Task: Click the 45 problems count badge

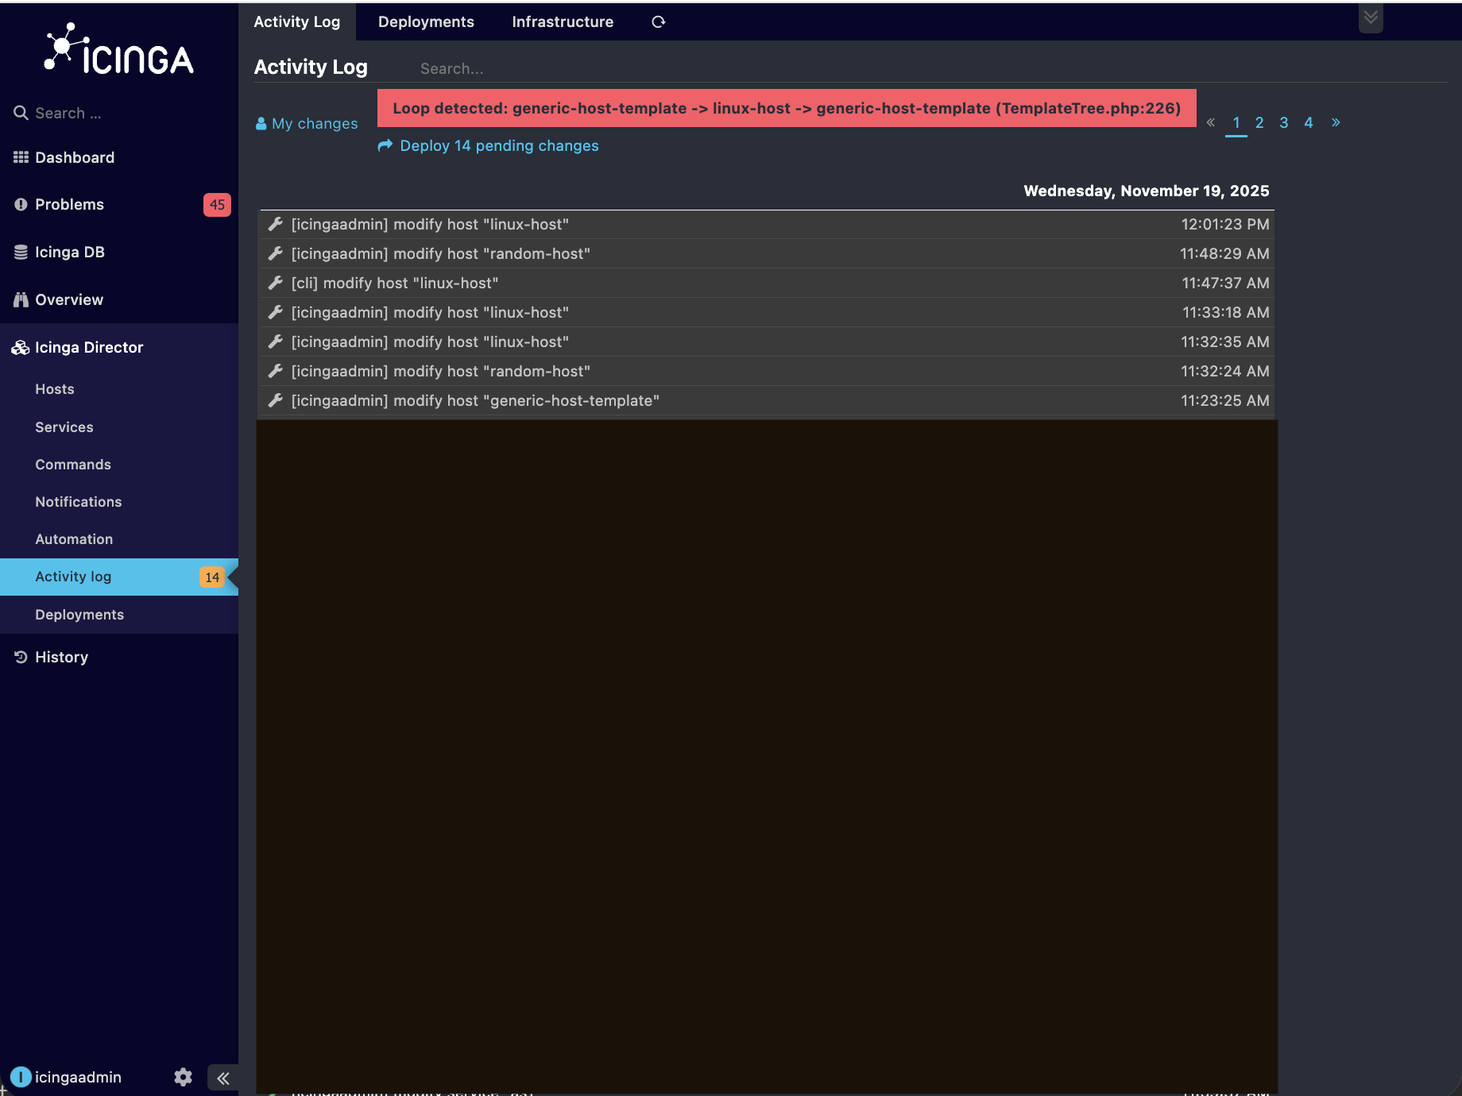Action: click(x=217, y=205)
